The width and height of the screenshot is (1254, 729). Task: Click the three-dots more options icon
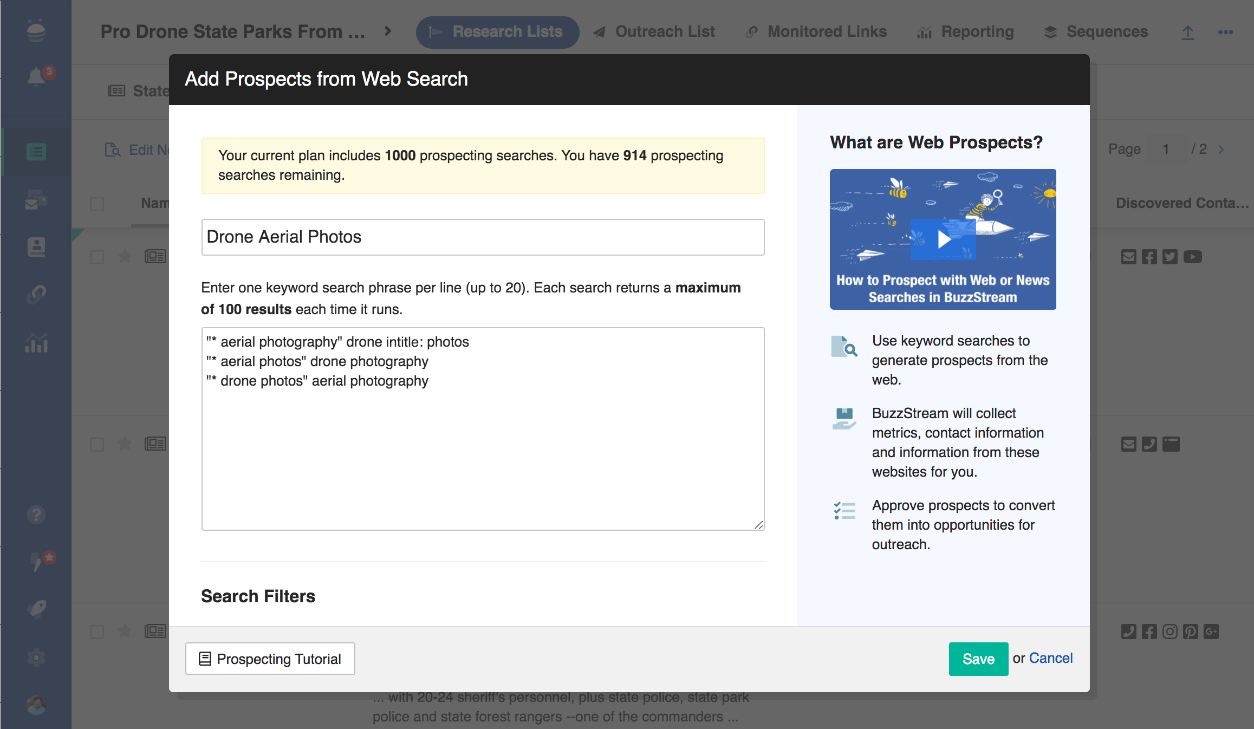(x=1225, y=32)
